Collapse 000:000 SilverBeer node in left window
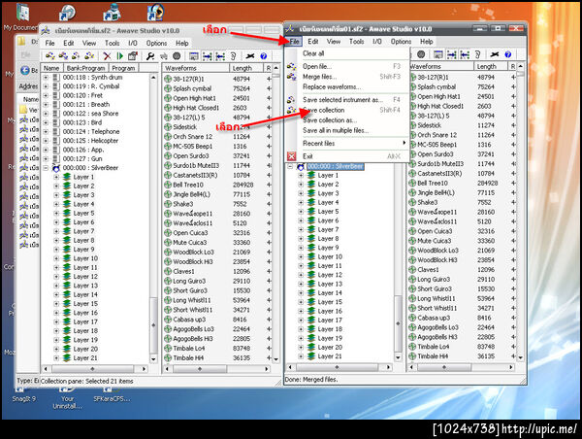Viewport: 582px width, 439px height. pos(46,168)
